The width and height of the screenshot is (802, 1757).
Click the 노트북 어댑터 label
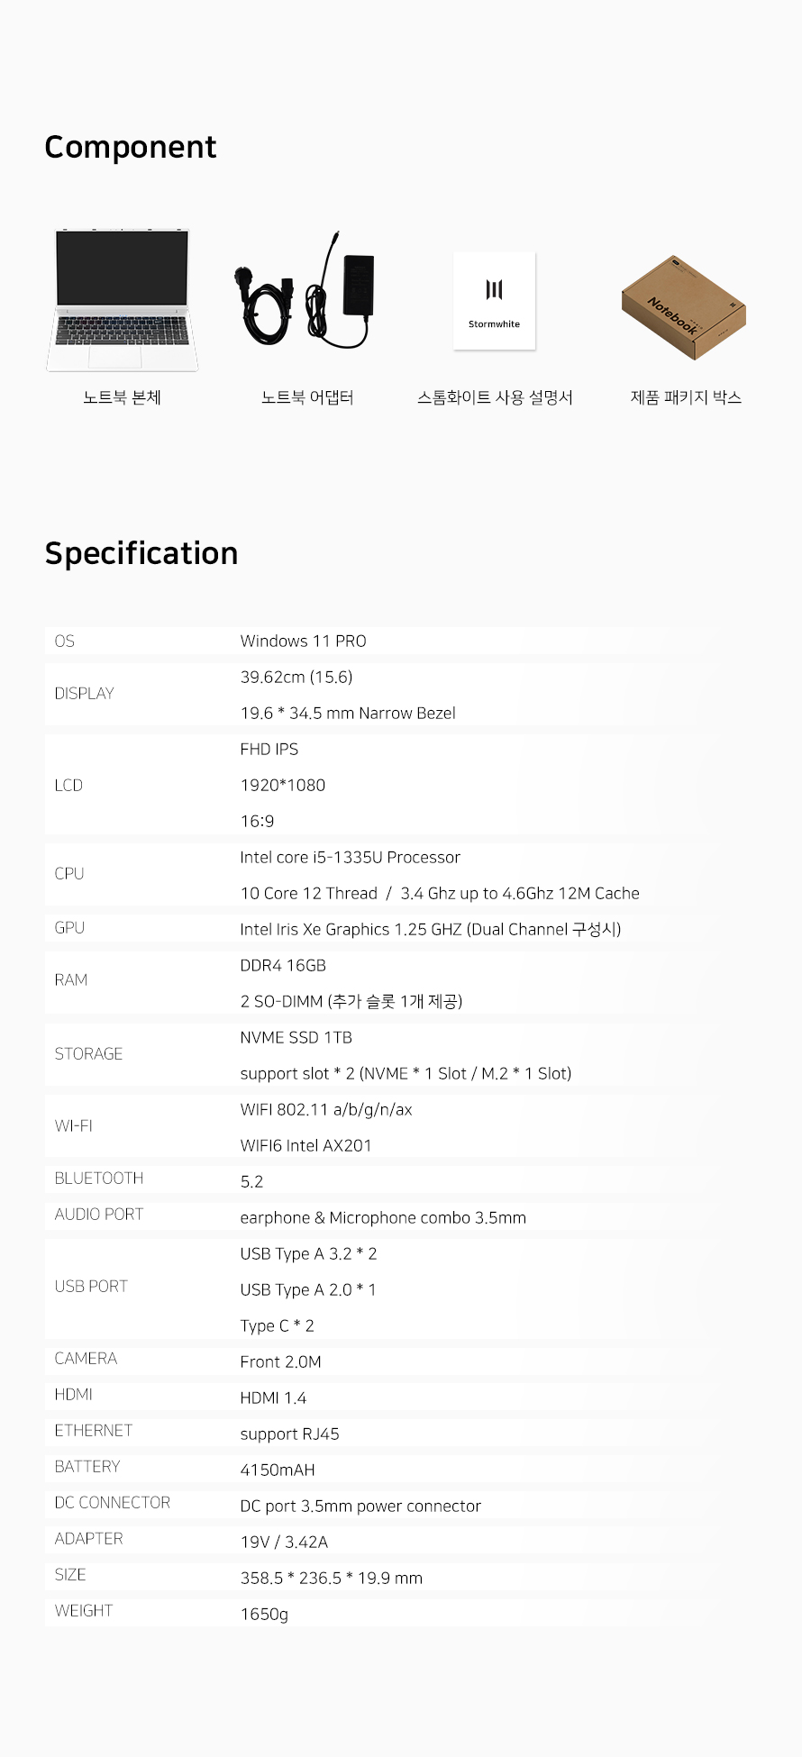coord(307,397)
